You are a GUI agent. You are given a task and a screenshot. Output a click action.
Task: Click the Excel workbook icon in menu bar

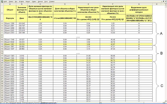pos(2,1)
